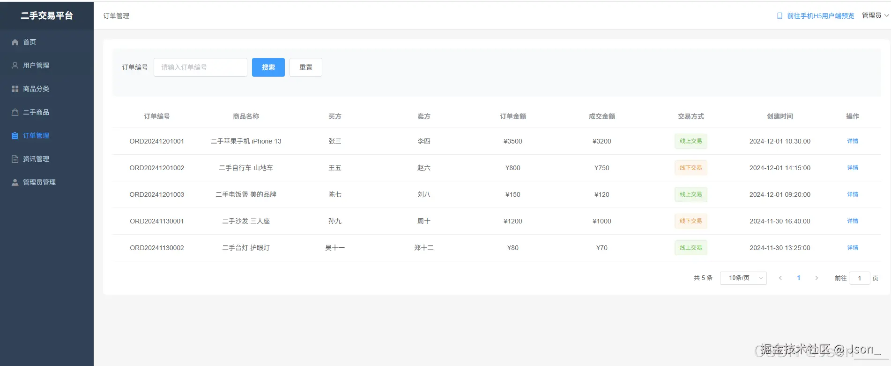Open the 资讯管理 menu item
Image resolution: width=891 pixels, height=366 pixels.
click(47, 159)
